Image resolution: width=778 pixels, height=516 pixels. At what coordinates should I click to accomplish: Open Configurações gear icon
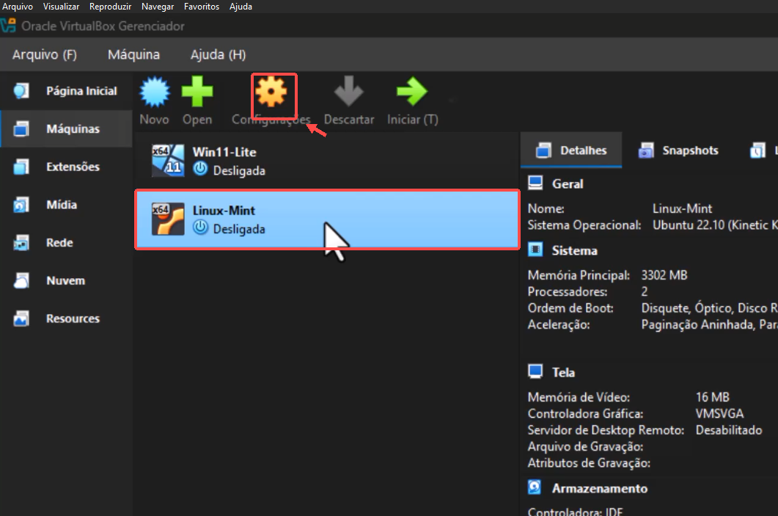point(271,91)
